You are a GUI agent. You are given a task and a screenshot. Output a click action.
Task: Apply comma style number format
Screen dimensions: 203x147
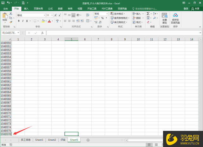106,18
